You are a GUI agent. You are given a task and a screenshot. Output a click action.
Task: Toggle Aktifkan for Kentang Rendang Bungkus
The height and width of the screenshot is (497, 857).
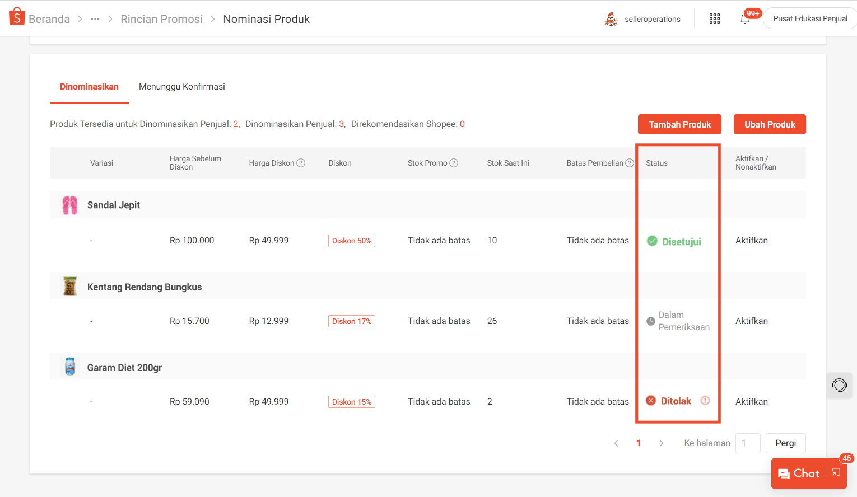pyautogui.click(x=751, y=321)
